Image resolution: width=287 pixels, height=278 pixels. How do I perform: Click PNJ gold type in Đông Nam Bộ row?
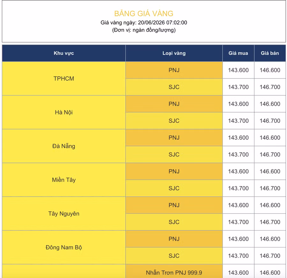[x=174, y=239]
